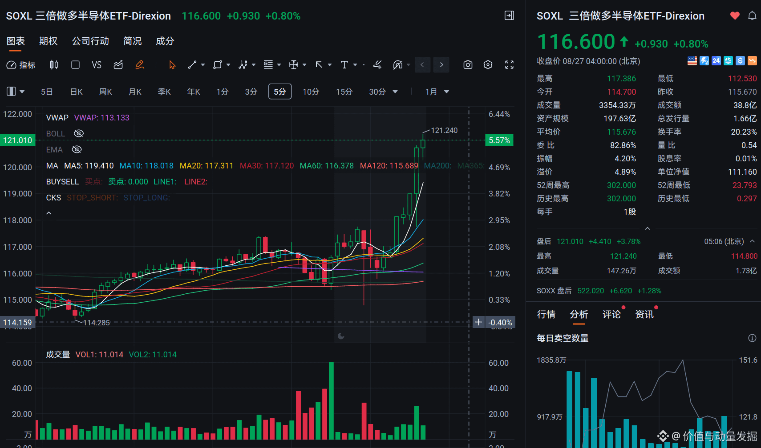
Task: Switch to the 图表 tab
Action: tap(16, 41)
